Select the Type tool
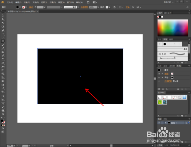 point(3,34)
